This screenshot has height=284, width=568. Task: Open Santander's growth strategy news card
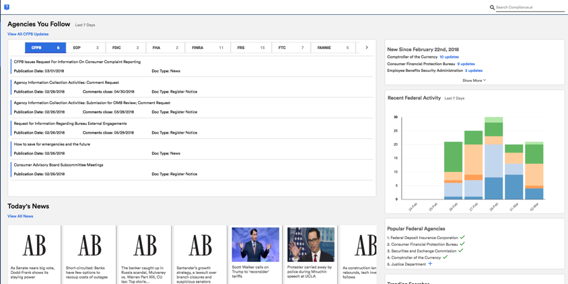coord(201,254)
